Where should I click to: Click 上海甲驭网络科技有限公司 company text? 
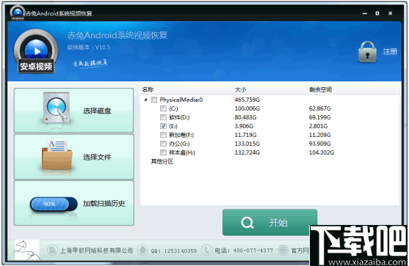click(x=97, y=251)
